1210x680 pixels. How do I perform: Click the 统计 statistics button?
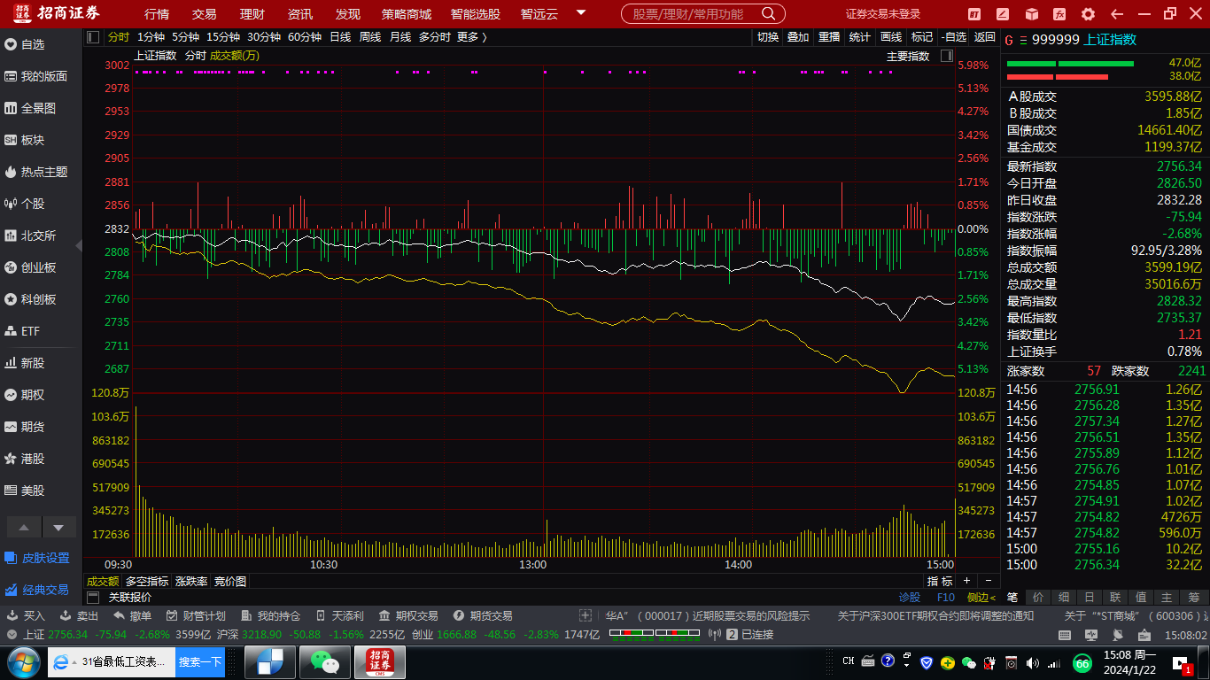click(x=859, y=36)
